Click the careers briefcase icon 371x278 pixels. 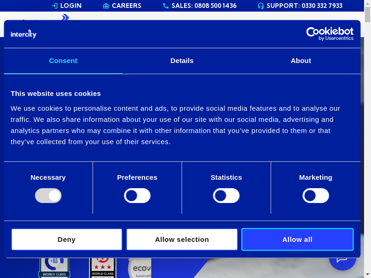tap(106, 6)
